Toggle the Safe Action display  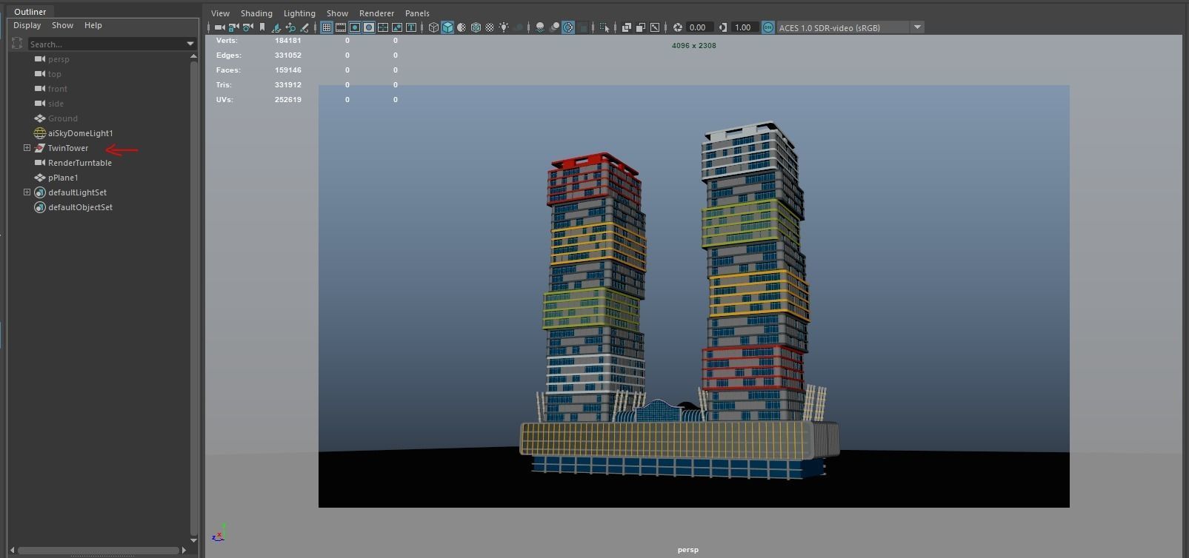397,27
